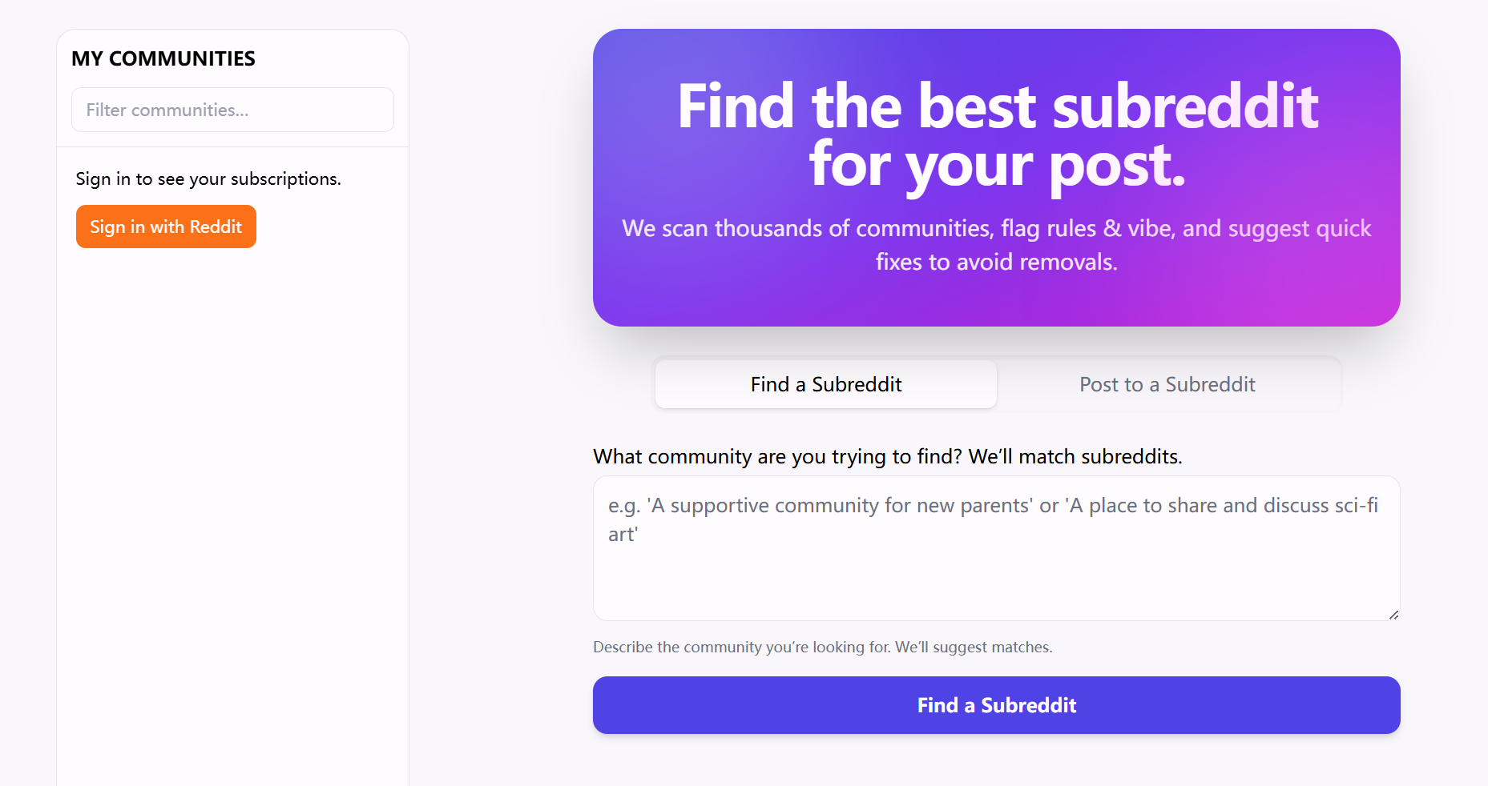Click the word 'COMMUNITIES' in the sidebar title

[182, 58]
